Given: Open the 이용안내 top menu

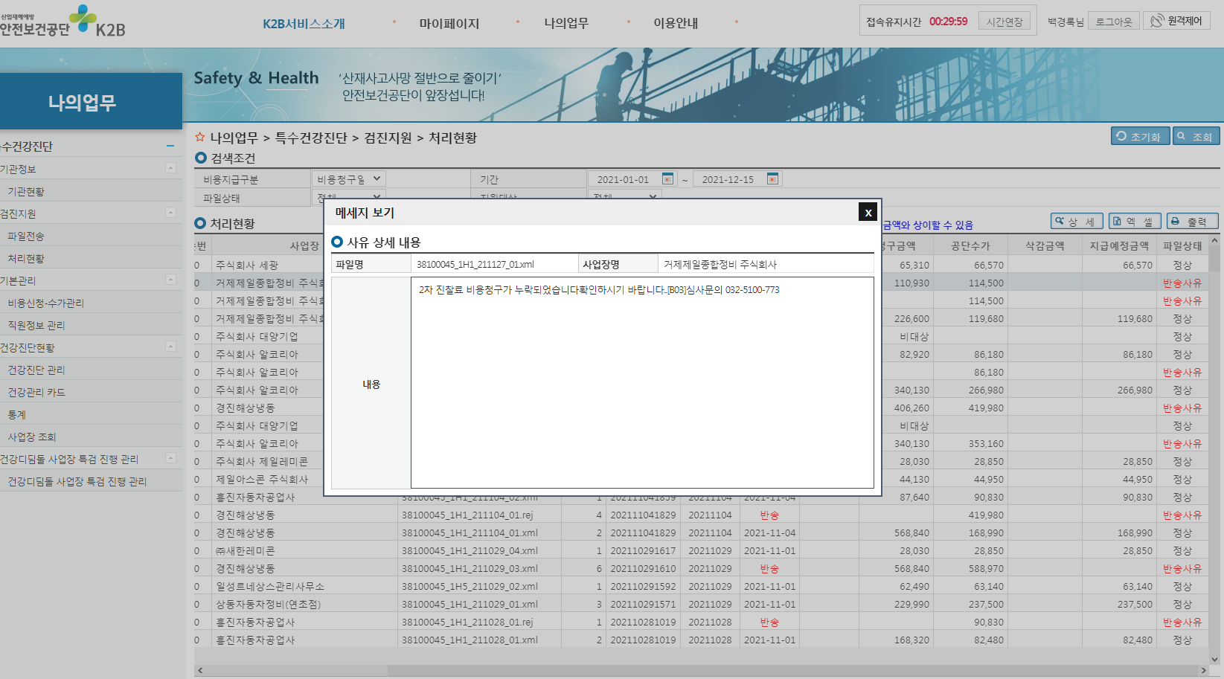Looking at the screenshot, I should tap(676, 23).
